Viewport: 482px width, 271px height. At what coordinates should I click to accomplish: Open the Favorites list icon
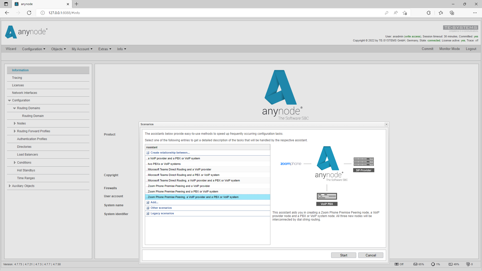441,13
